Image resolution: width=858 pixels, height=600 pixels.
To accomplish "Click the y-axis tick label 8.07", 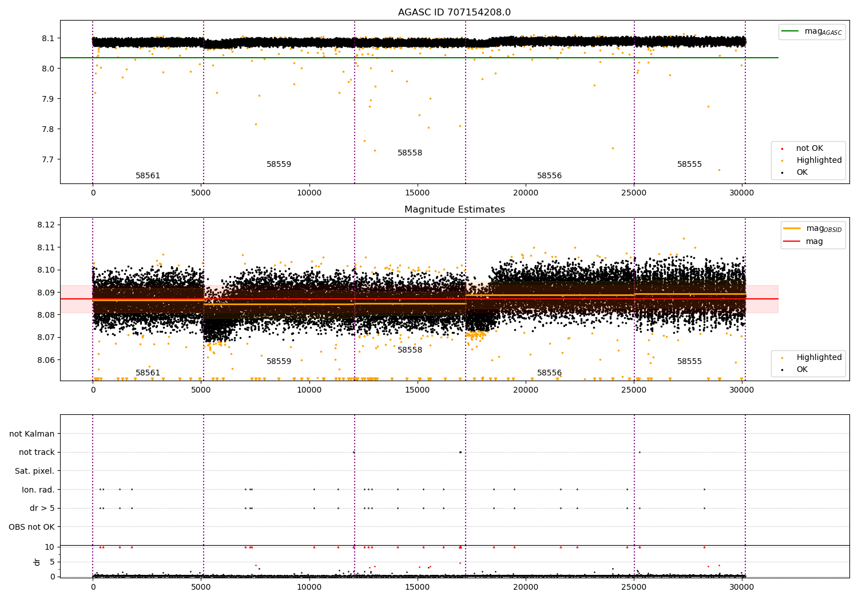I will [x=46, y=338].
